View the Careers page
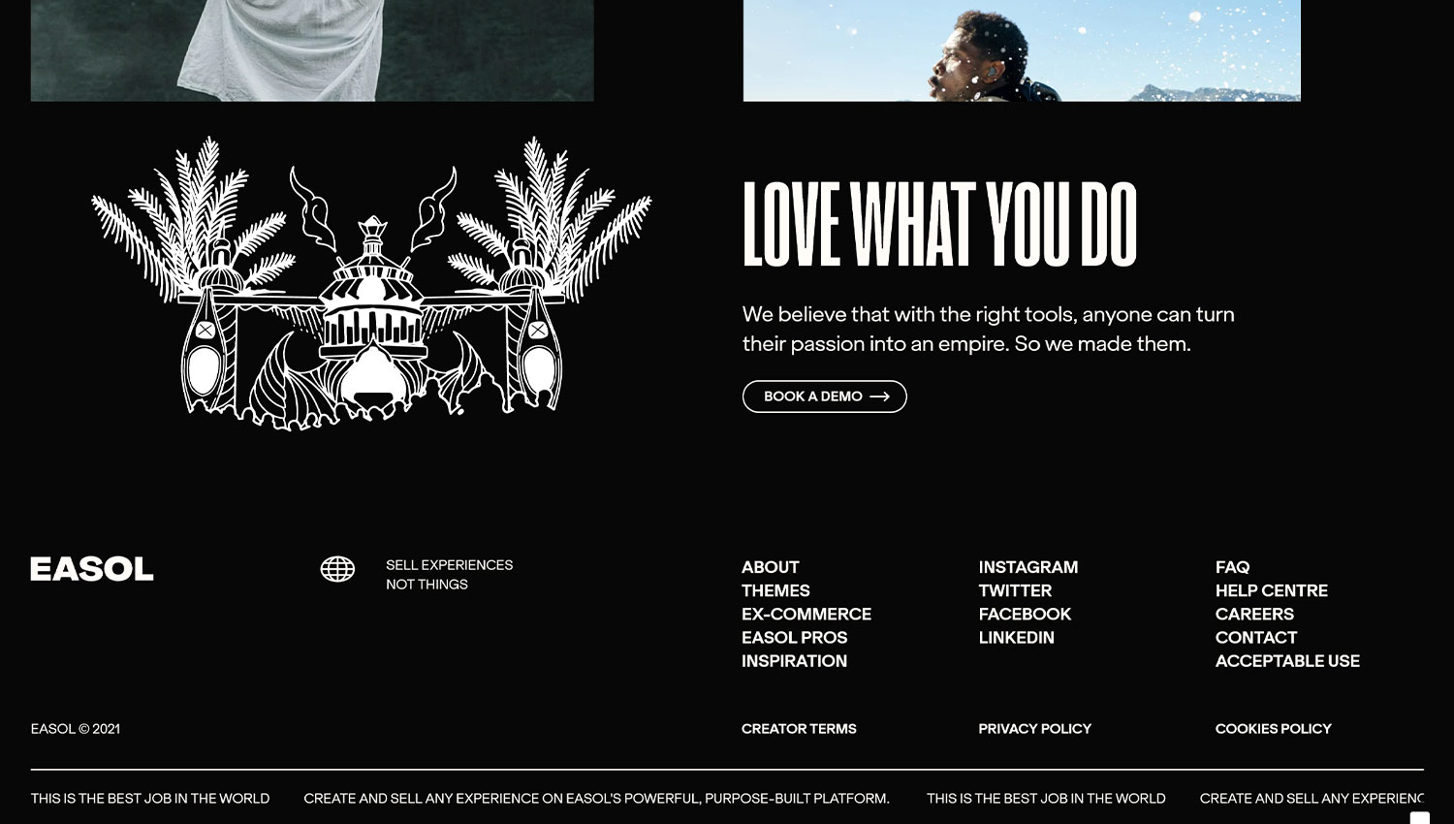This screenshot has height=824, width=1454. pyautogui.click(x=1254, y=614)
